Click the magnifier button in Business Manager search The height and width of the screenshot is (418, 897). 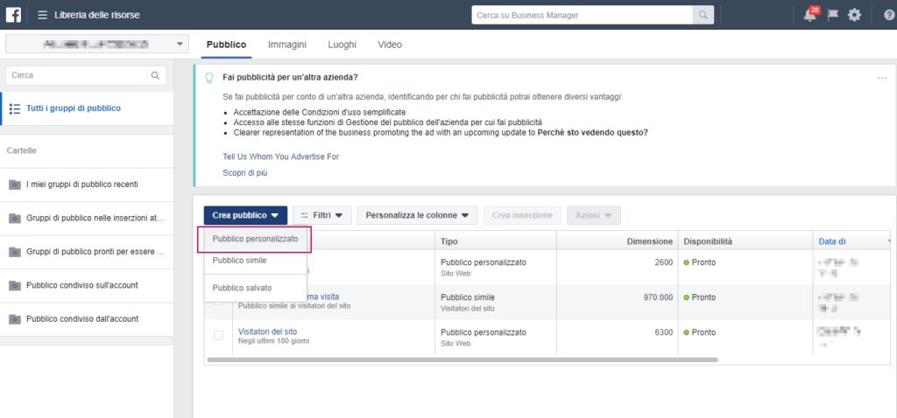703,15
